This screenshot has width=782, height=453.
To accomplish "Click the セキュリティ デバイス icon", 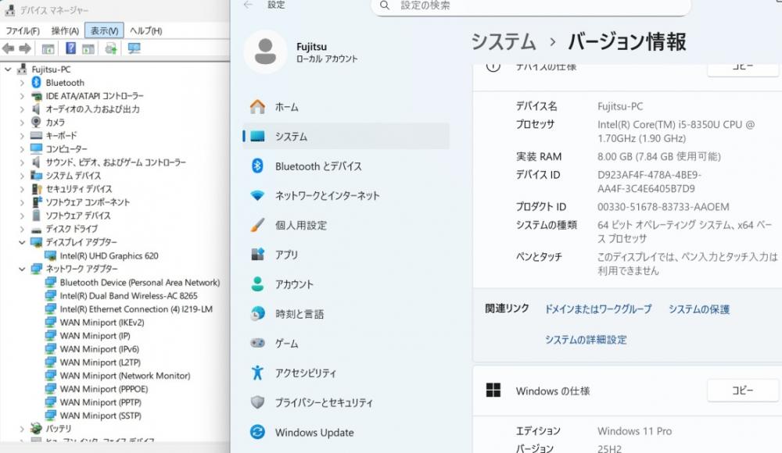I will tap(37, 189).
